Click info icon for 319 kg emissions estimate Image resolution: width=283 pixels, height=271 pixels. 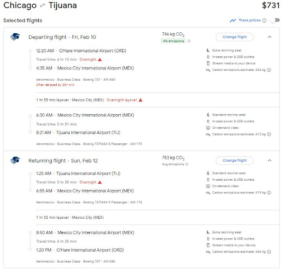(269, 193)
